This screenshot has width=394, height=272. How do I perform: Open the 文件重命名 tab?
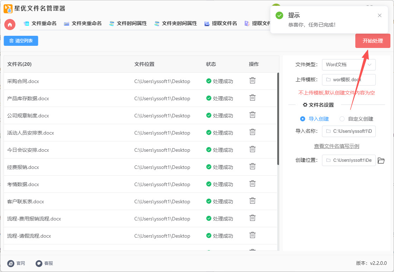pos(40,23)
